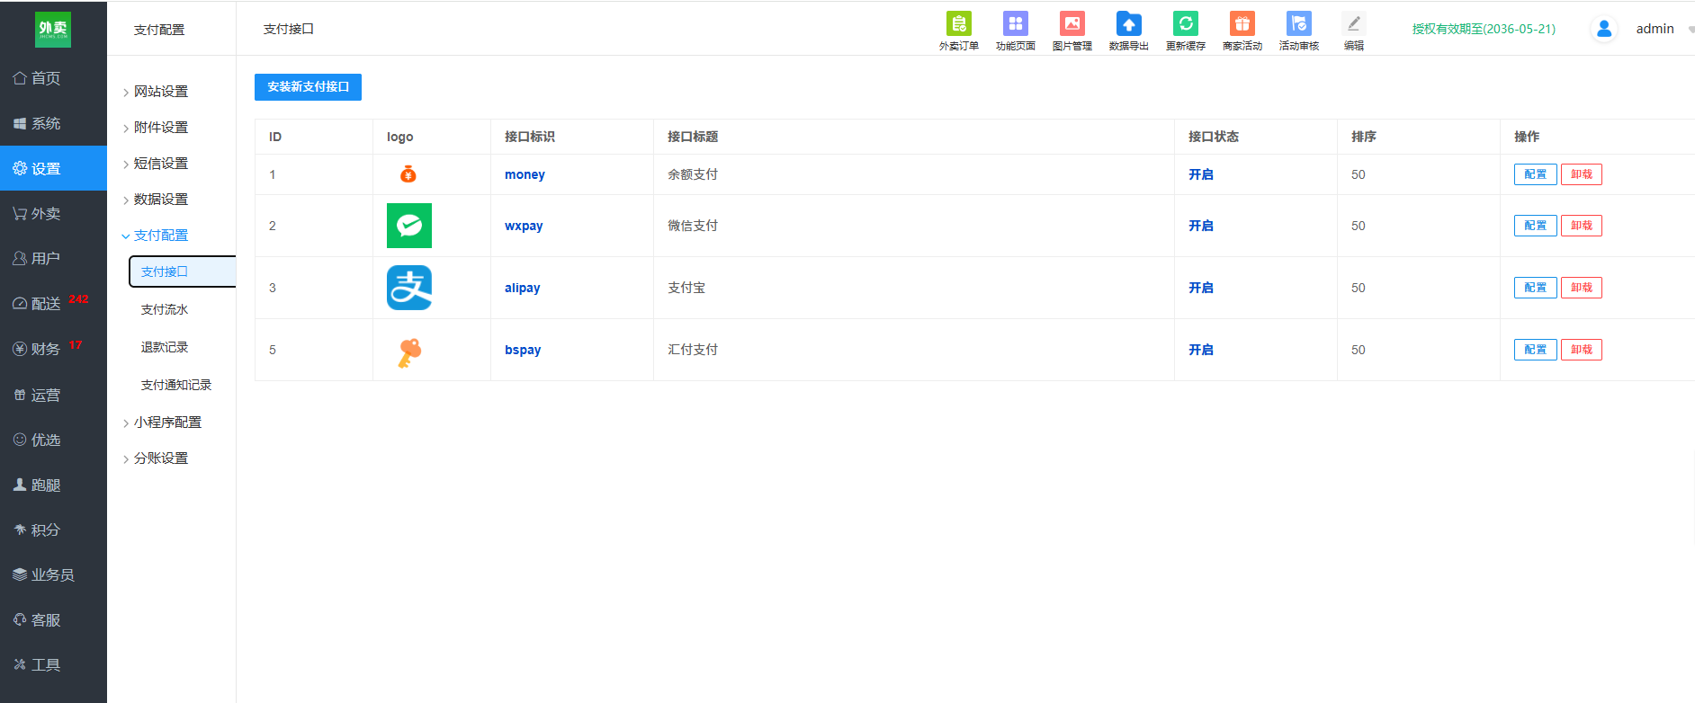Click 安装新支付接口 button
This screenshot has width=1695, height=703.
click(308, 87)
